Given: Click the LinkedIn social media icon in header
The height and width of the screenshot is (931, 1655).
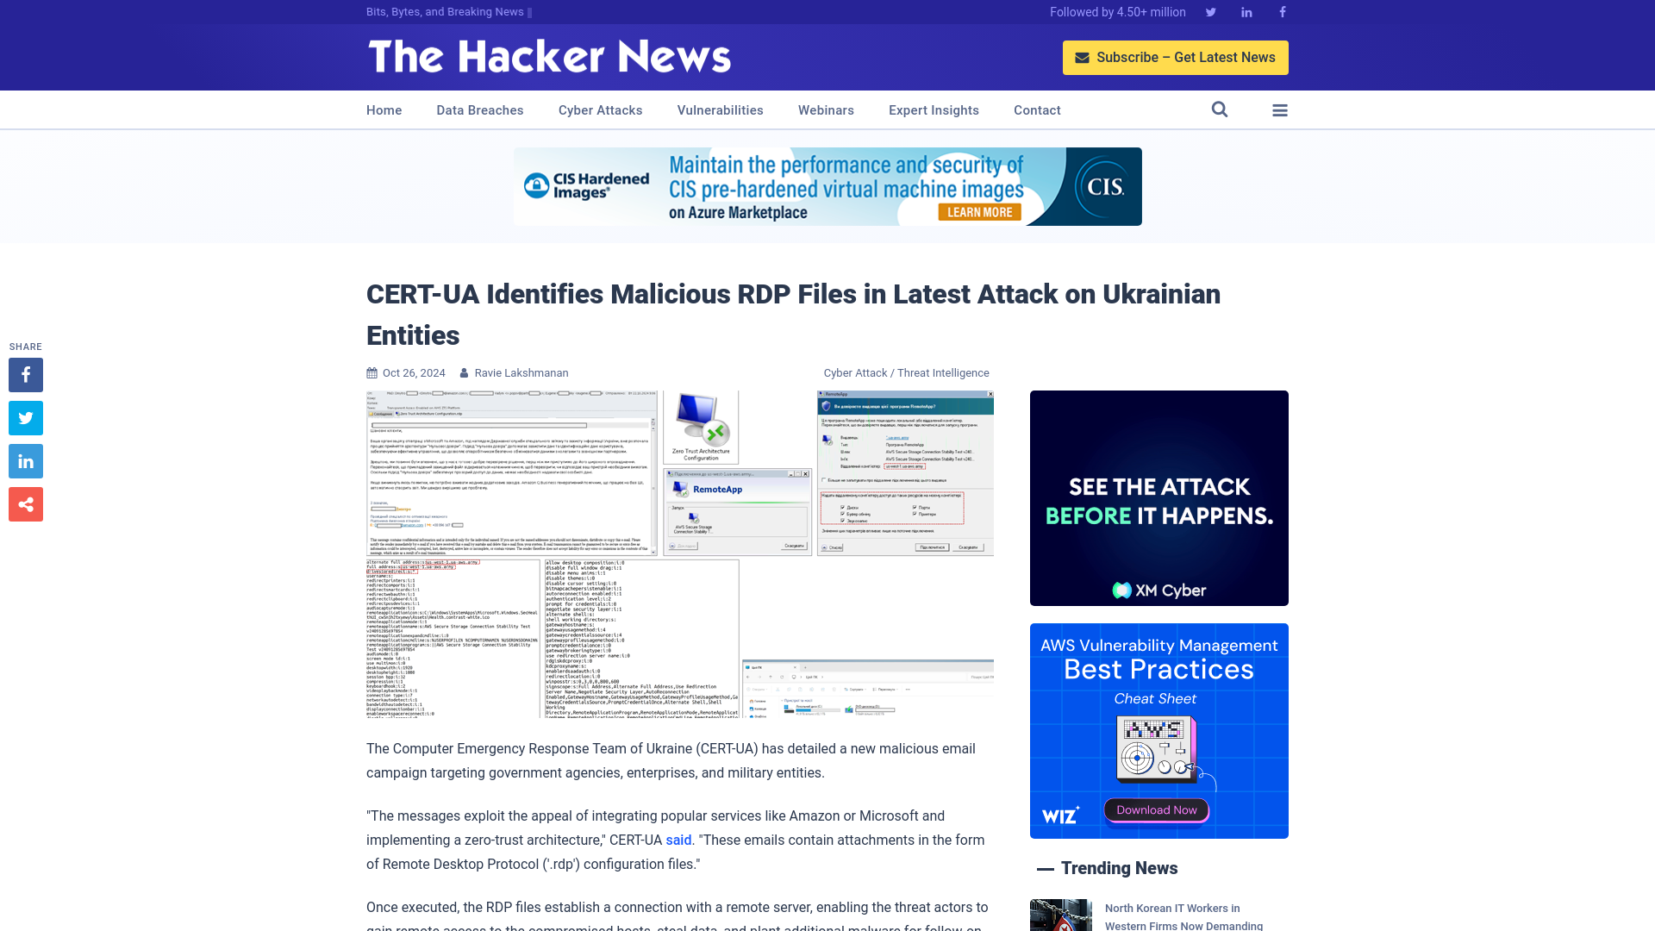Looking at the screenshot, I should (1247, 13).
